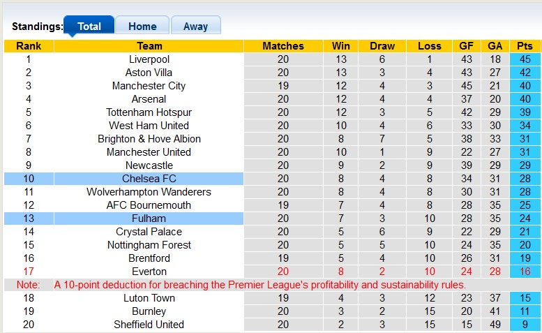Click the highlighted Fulham team cell

149,219
